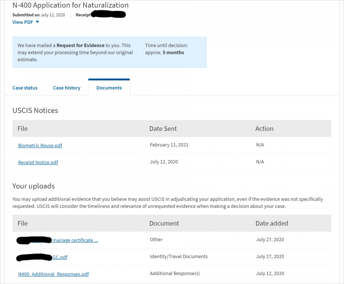The height and width of the screenshot is (284, 344).
Task: Open the Receipt Notice.pdf file
Action: click(38, 162)
